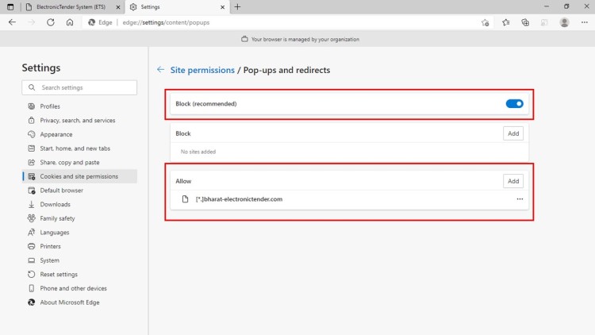The width and height of the screenshot is (595, 335).
Task: Open Privacy, search, and services section
Action: pyautogui.click(x=77, y=121)
